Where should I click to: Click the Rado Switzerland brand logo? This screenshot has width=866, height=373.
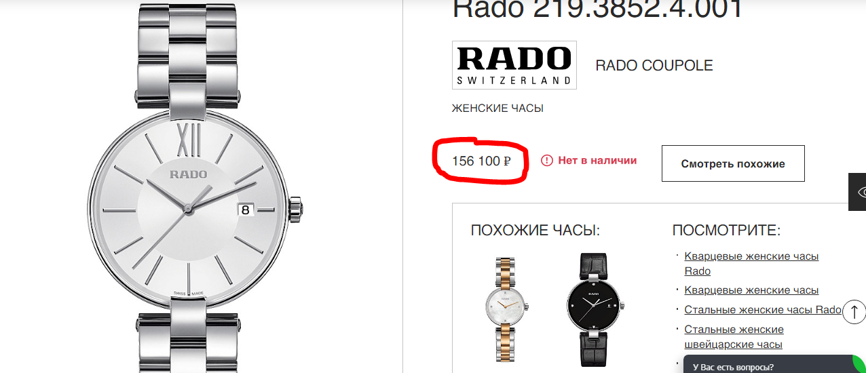pyautogui.click(x=514, y=65)
